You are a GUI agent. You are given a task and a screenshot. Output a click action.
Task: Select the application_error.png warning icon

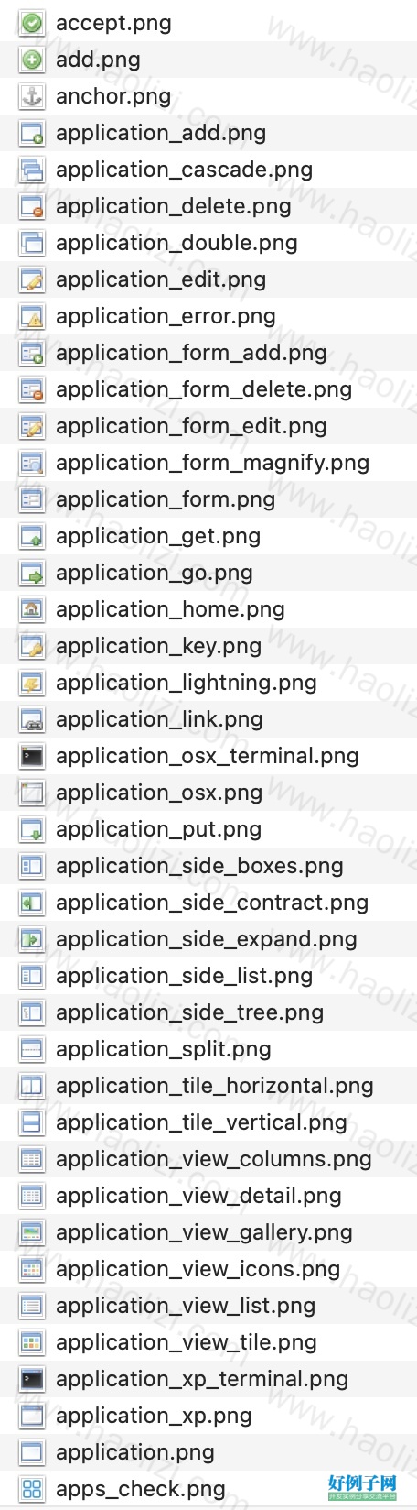pyautogui.click(x=32, y=316)
